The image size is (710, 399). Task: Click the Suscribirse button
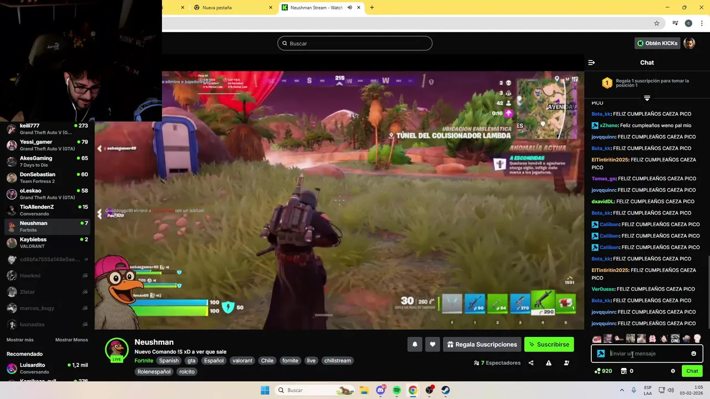[x=549, y=344]
